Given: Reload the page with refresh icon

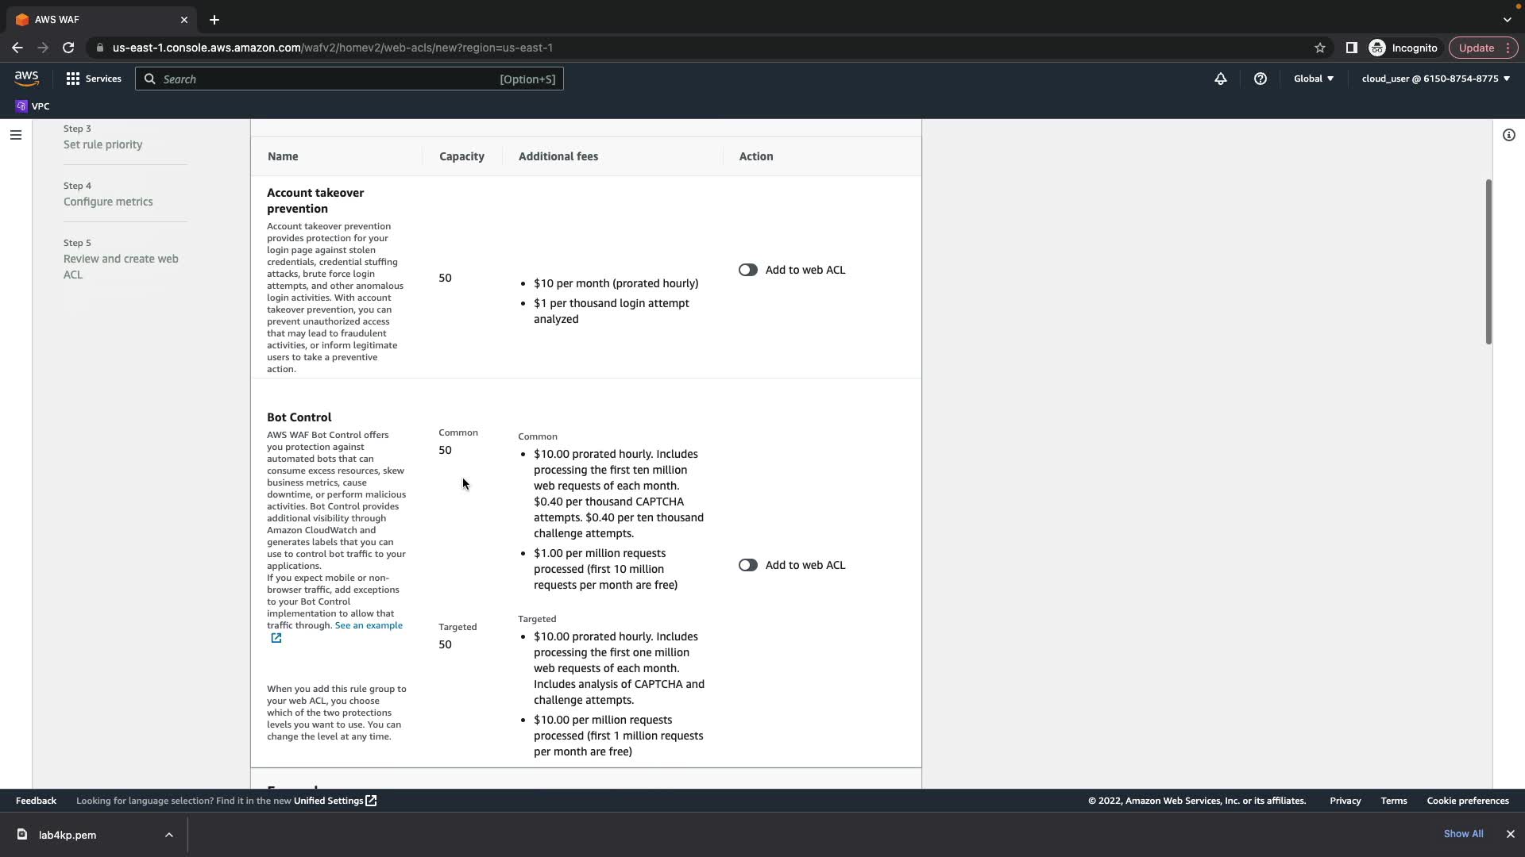Looking at the screenshot, I should [68, 48].
